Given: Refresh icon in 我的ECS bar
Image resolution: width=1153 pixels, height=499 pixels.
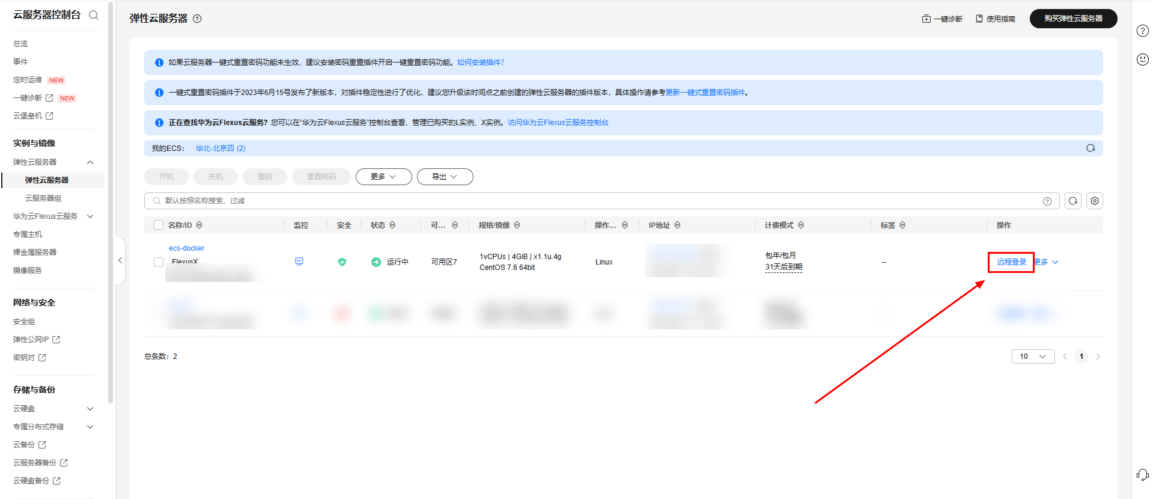Looking at the screenshot, I should [1091, 148].
